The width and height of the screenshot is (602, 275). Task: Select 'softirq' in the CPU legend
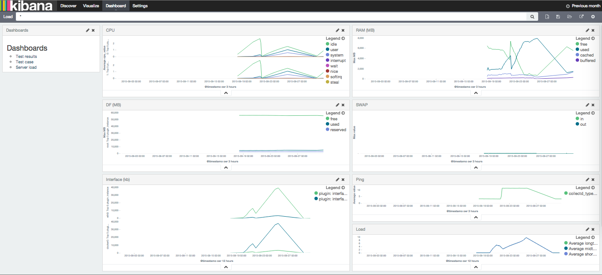pyautogui.click(x=336, y=77)
